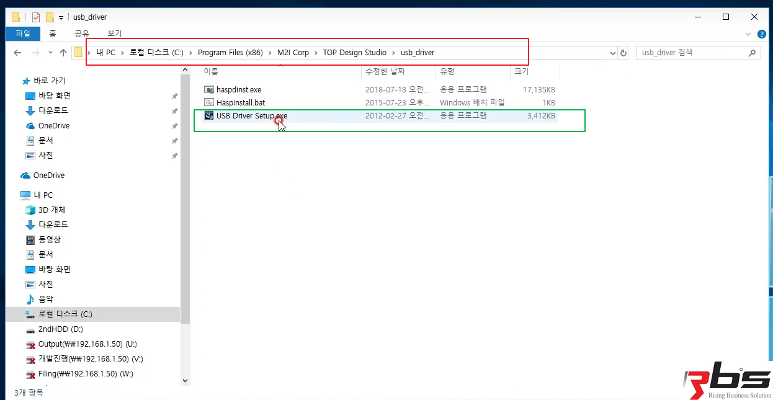The image size is (773, 400).
Task: Refresh the folder view
Action: pyautogui.click(x=624, y=53)
